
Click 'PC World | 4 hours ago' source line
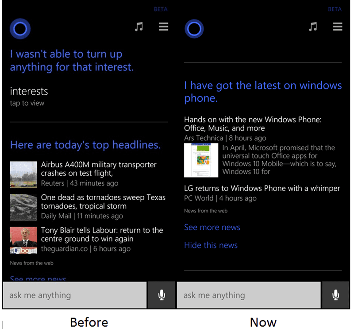click(220, 198)
